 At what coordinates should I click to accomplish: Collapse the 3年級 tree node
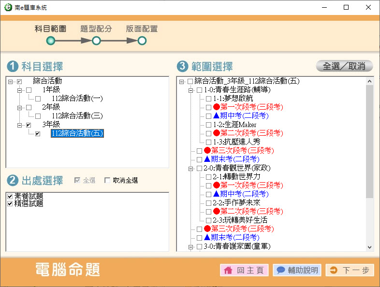pos(20,125)
